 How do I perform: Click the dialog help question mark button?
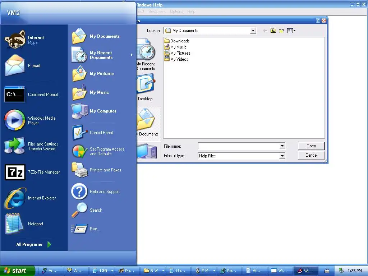(x=318, y=20)
